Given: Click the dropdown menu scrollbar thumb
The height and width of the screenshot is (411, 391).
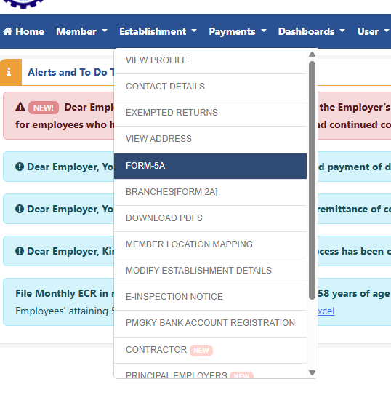Looking at the screenshot, I should click(312, 180).
